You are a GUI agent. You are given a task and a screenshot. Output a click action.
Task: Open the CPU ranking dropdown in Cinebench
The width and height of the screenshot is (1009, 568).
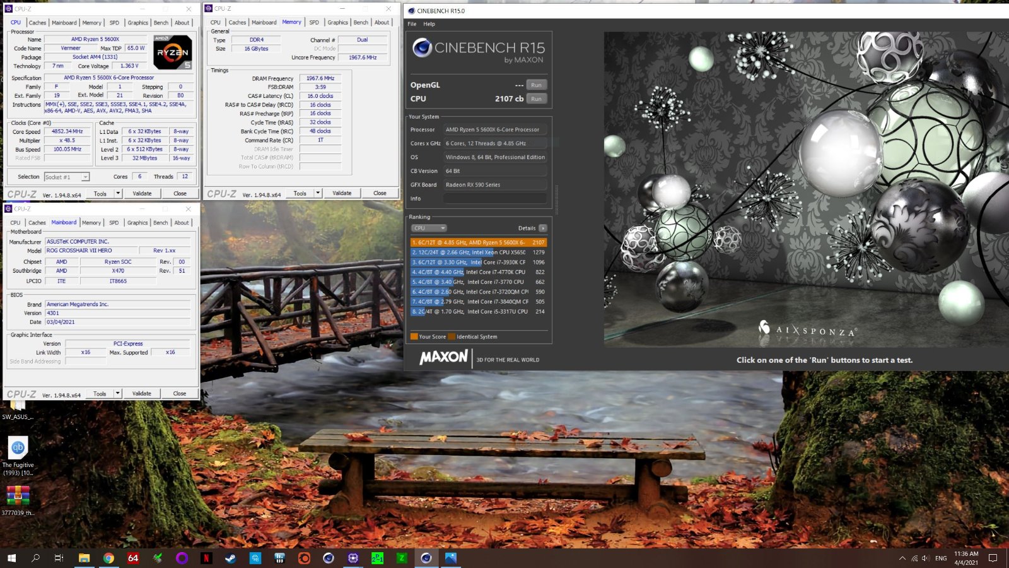pos(429,228)
